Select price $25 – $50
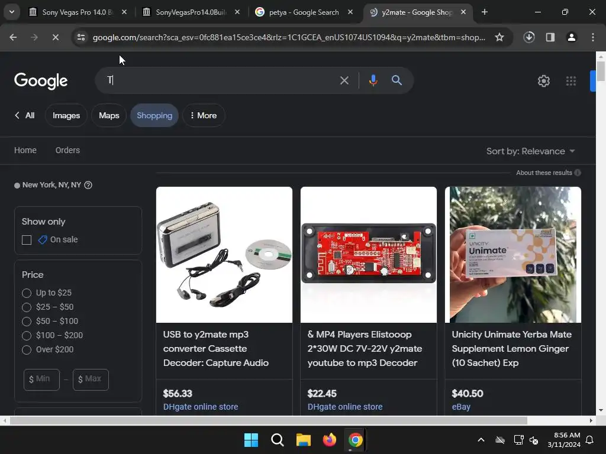Viewport: 606px width, 454px height. [27, 307]
